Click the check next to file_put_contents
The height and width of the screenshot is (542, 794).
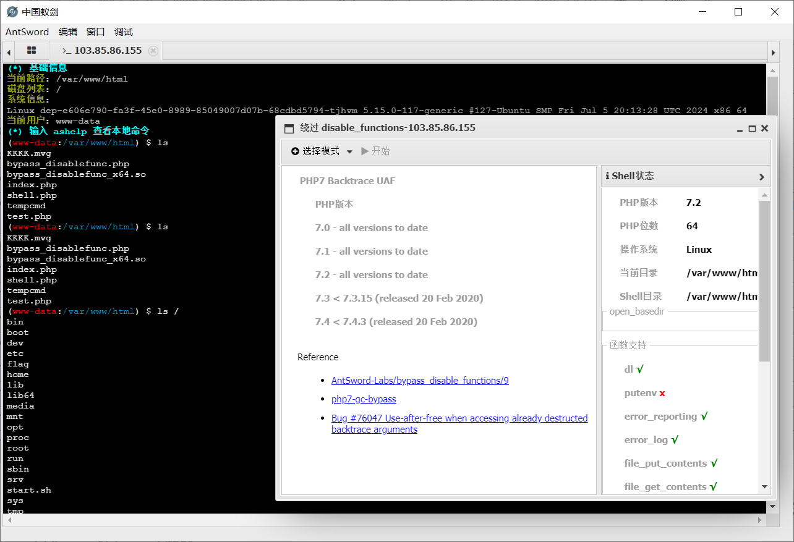pos(714,464)
